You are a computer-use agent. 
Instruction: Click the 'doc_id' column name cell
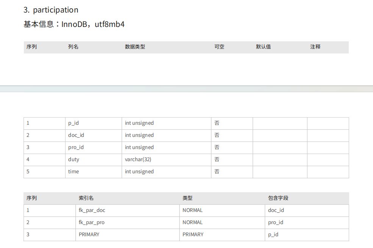click(76, 135)
